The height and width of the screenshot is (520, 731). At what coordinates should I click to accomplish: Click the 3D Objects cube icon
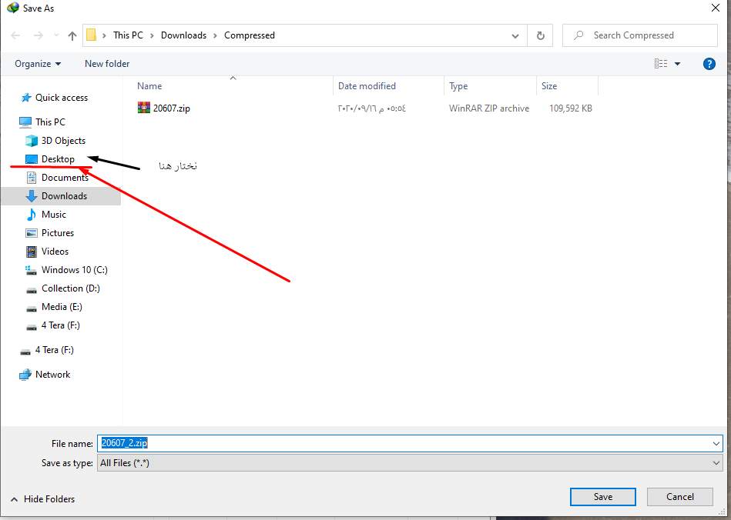pyautogui.click(x=32, y=141)
